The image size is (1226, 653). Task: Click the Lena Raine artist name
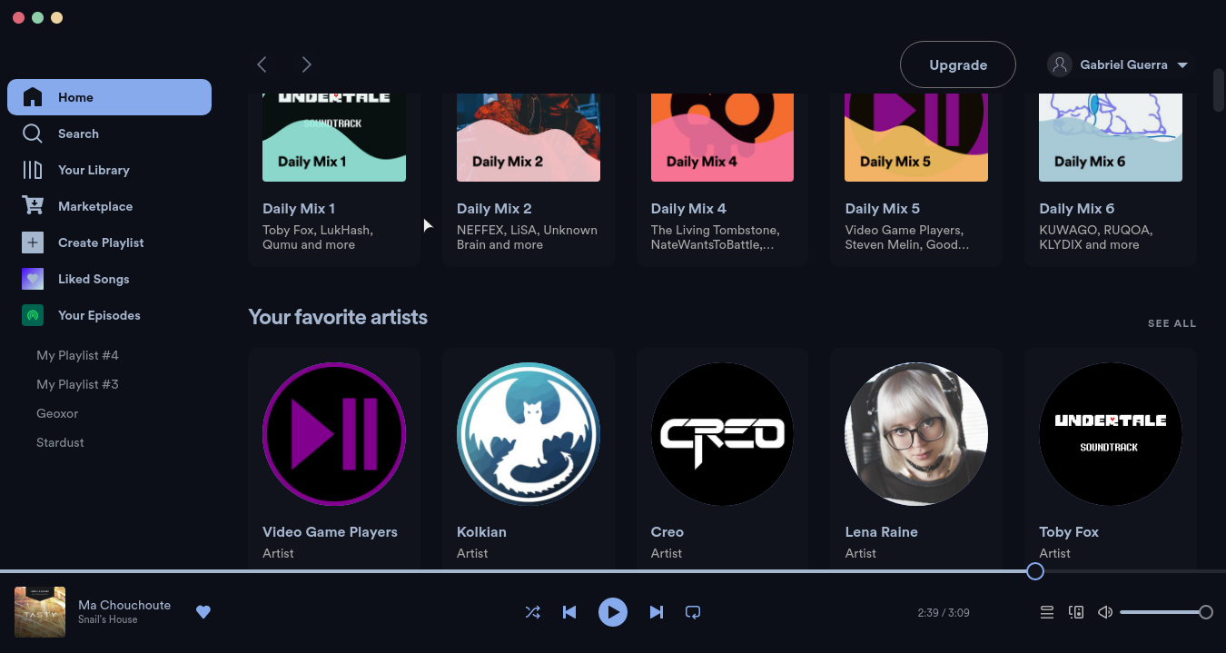coord(881,532)
